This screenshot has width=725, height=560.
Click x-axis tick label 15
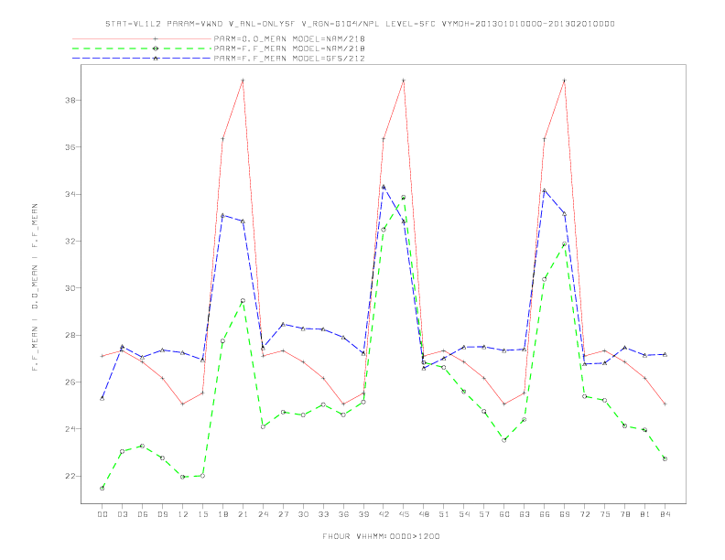pos(202,514)
